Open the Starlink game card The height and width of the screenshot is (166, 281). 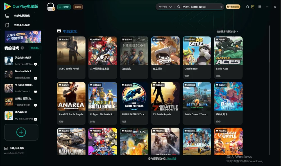pos(197,141)
